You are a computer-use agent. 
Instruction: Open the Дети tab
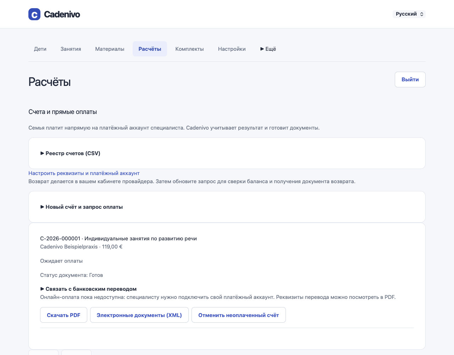[x=40, y=49]
